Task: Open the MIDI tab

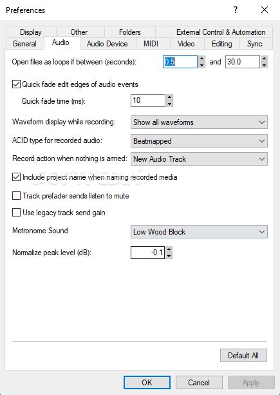Action: point(151,44)
